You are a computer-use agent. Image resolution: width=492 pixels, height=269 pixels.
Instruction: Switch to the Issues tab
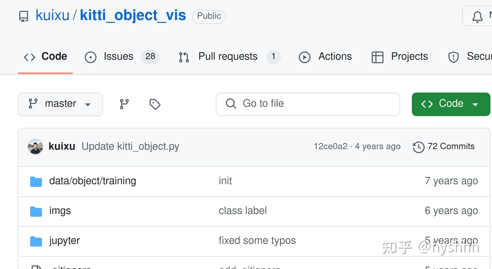pyautogui.click(x=118, y=57)
